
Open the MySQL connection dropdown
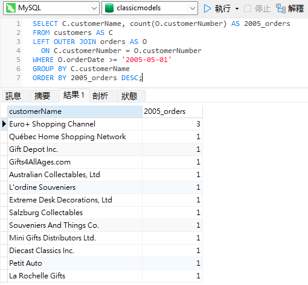(94, 8)
